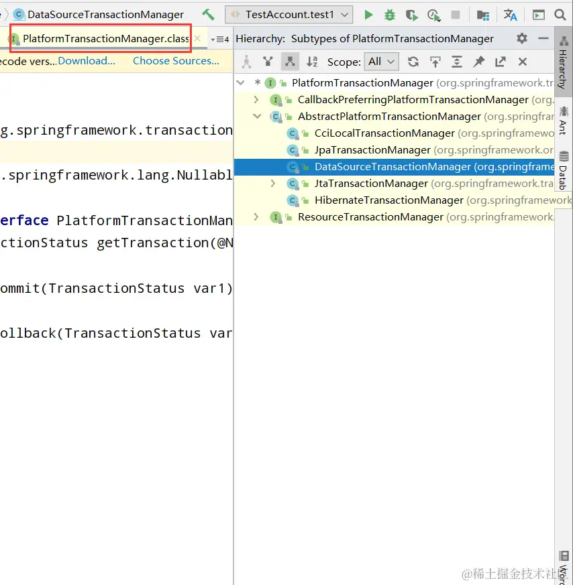Select AbstractPlatformTransactionManager tree row
The height and width of the screenshot is (585, 573).
(395, 117)
